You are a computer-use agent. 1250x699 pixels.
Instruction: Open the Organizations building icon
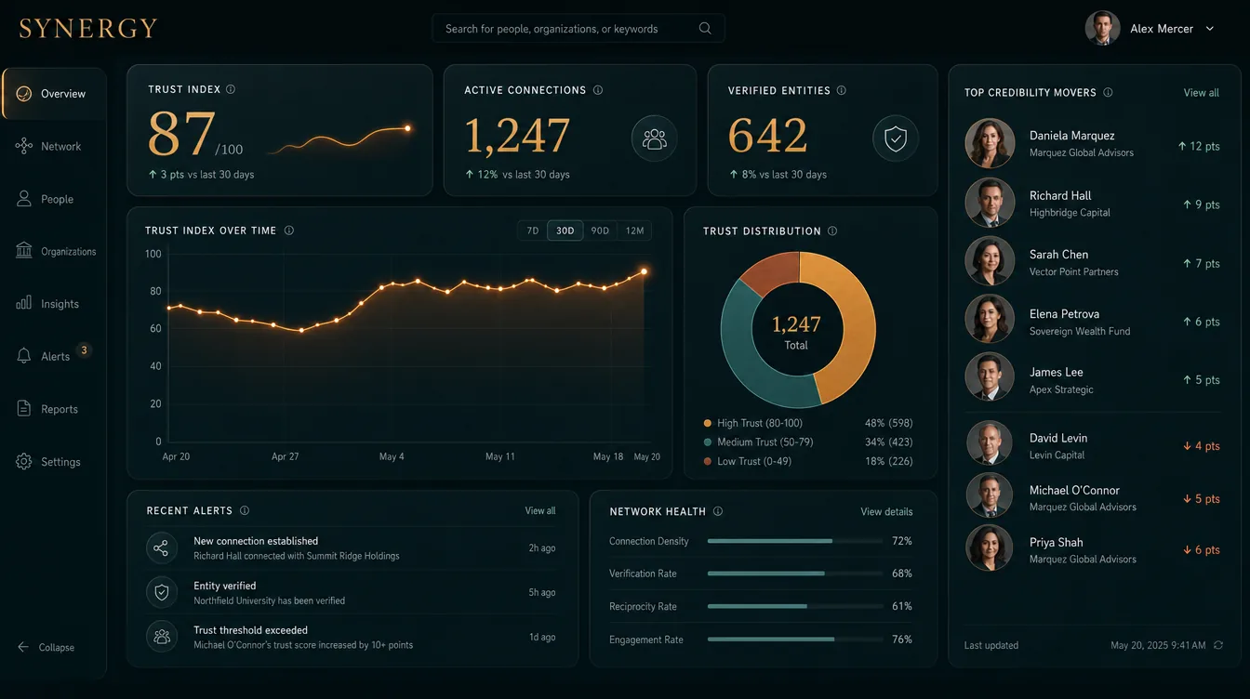tap(24, 251)
